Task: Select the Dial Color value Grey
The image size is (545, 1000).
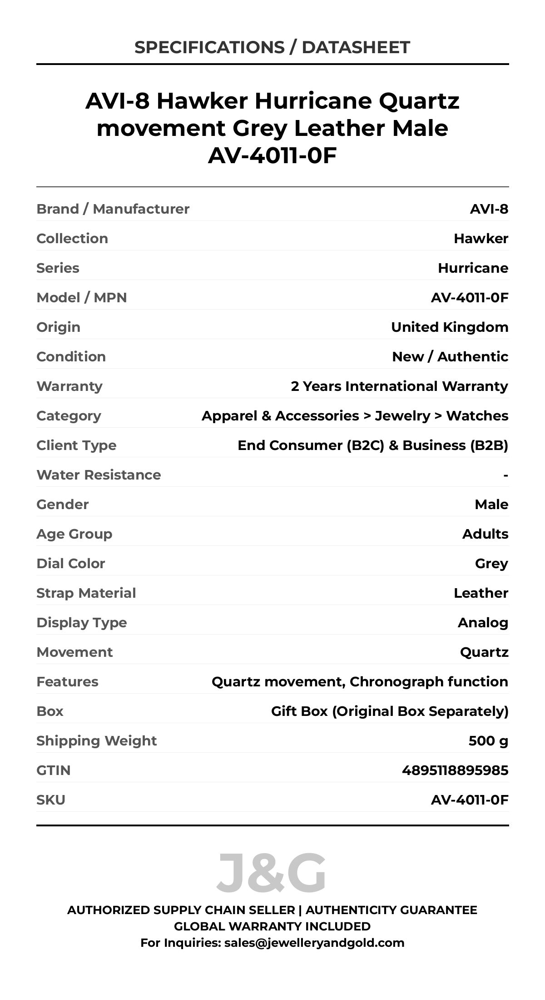Action: pyautogui.click(x=491, y=563)
